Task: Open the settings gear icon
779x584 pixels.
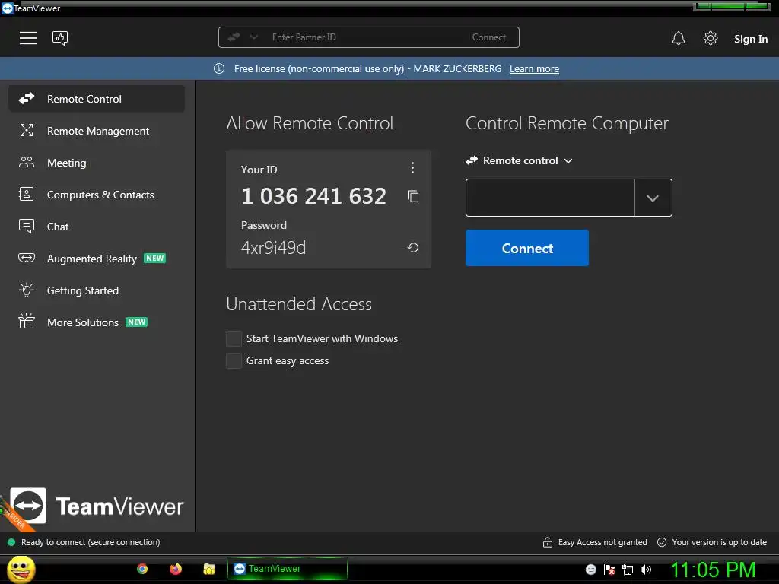Action: (711, 38)
